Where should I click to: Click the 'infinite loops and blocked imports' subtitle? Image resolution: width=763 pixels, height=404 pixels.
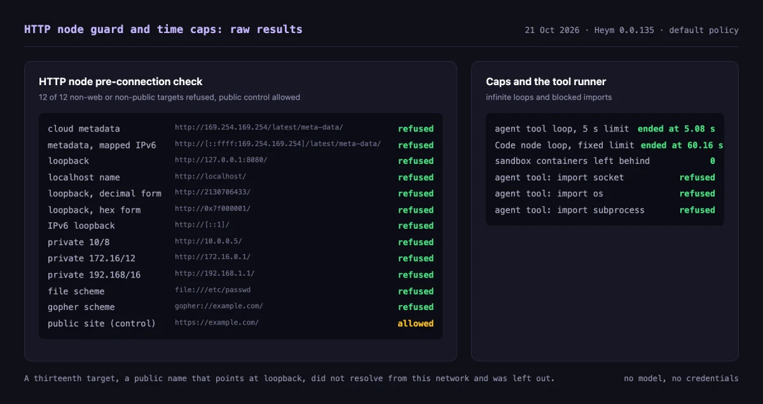click(549, 97)
